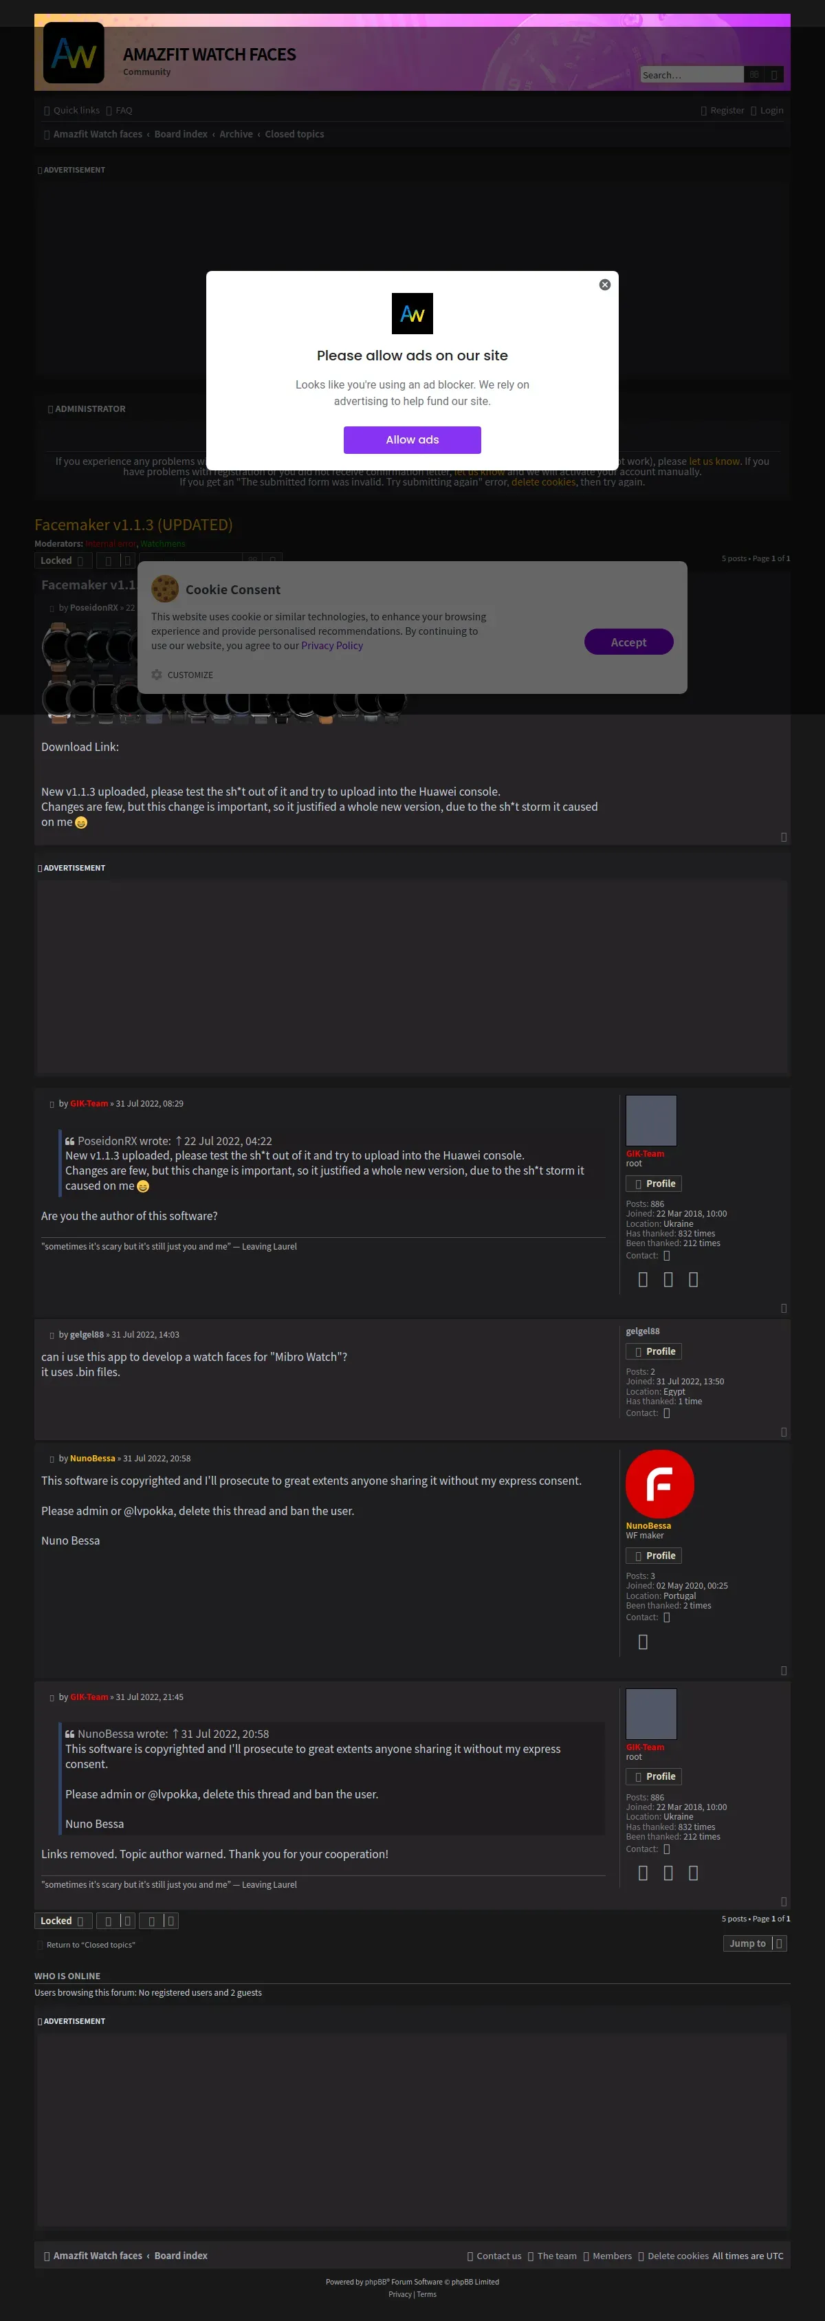Open GIK-Team's author link dated 08:29

point(89,1104)
